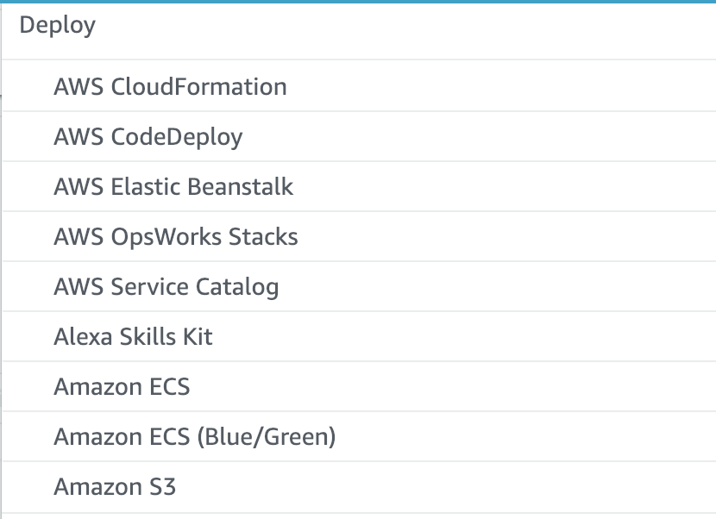Screen dimensions: 716x519
Task: Select Amazon S3 as deploy provider
Action: click(x=115, y=486)
